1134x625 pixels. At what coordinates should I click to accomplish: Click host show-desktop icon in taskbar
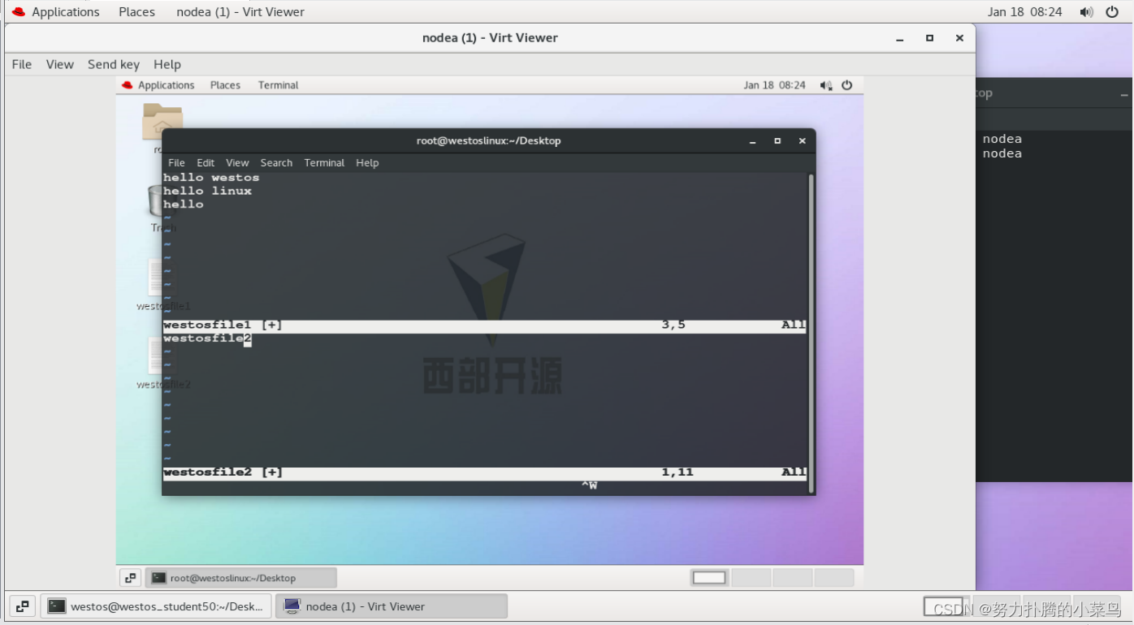[x=22, y=606]
